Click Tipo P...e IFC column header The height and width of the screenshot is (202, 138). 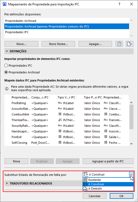(93, 97)
